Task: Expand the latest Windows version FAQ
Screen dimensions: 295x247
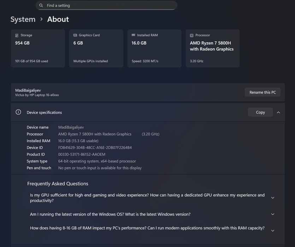Action: 272,214
